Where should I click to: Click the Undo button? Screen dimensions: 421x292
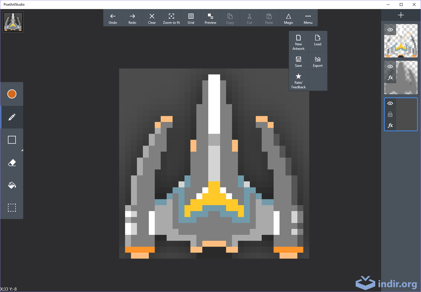(x=113, y=17)
